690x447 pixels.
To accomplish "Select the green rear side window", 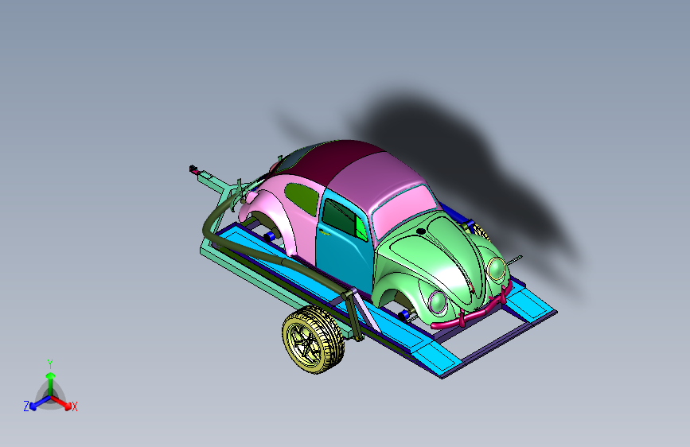I will coord(302,198).
